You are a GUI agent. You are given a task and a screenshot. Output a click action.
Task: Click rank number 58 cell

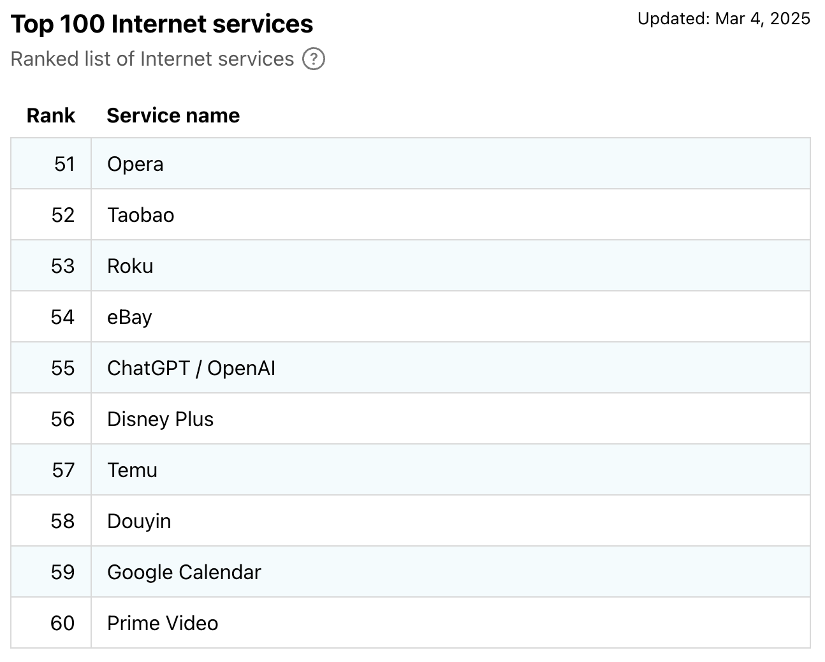62,521
